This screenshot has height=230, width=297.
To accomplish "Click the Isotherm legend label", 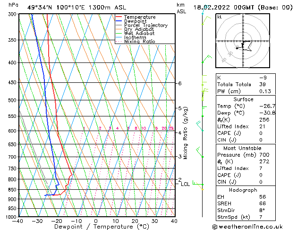I will click(135, 37).
